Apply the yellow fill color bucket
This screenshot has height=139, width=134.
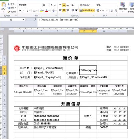click(41, 11)
